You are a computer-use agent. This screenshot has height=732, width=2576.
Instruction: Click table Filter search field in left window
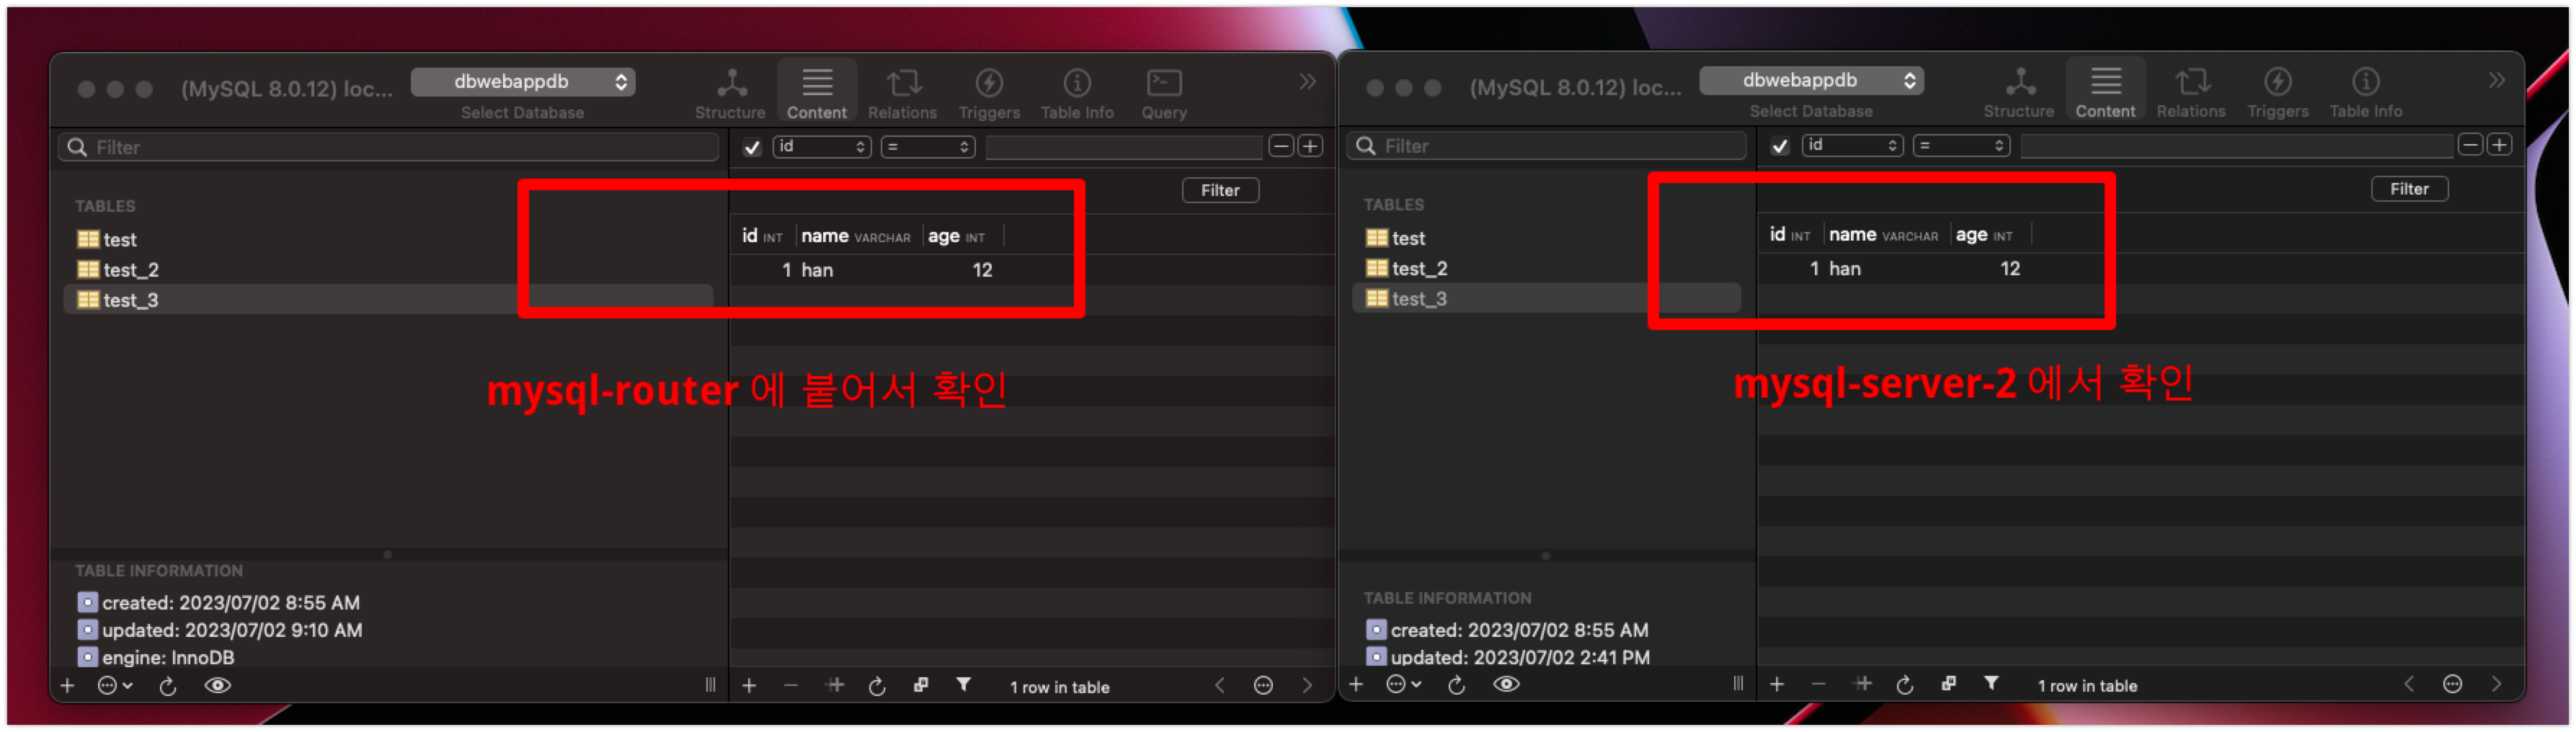389,147
